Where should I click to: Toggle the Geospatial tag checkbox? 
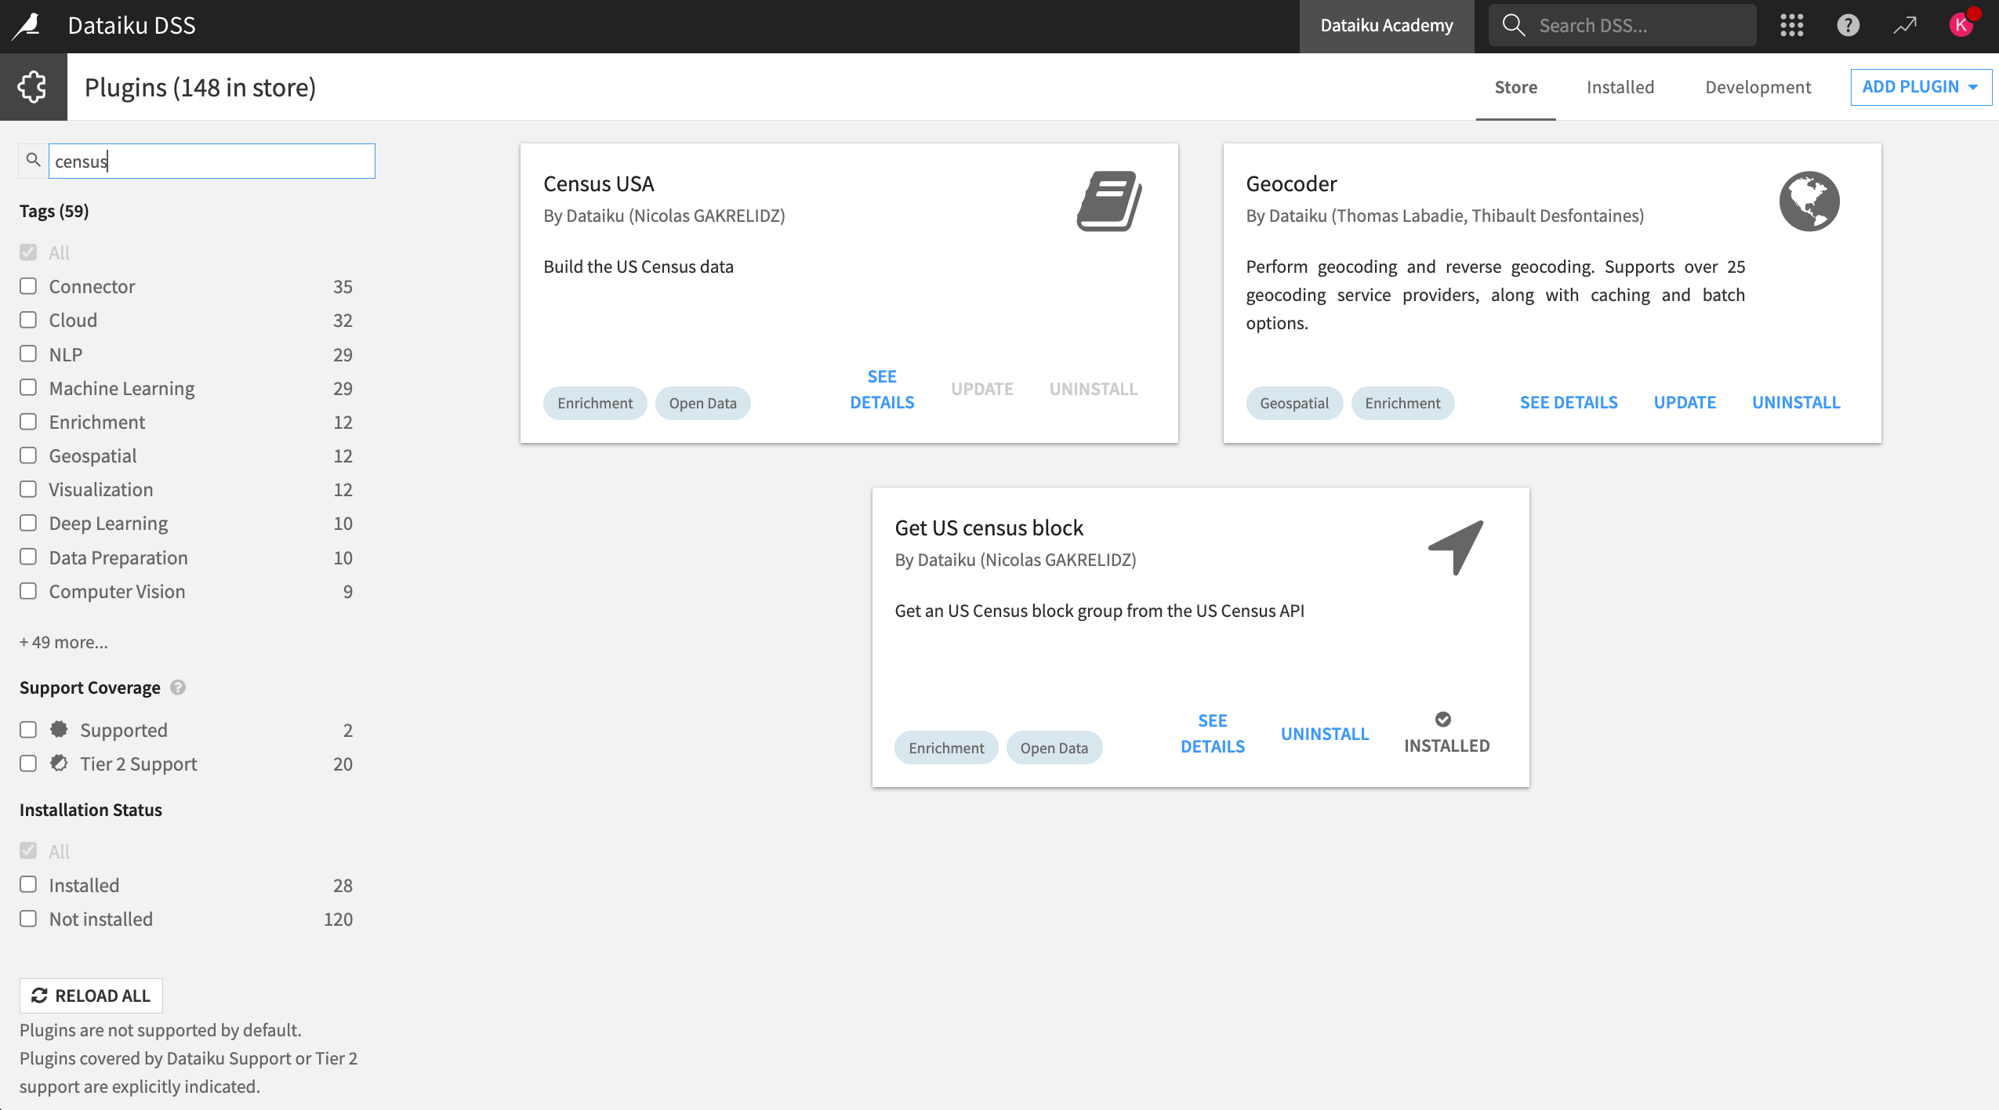tap(28, 455)
